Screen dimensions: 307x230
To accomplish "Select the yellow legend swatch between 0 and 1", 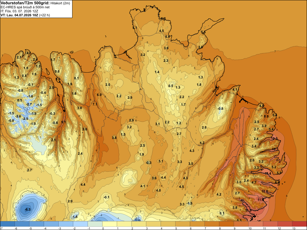I will 110,224.
